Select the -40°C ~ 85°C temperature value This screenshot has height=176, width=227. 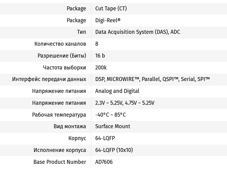click(111, 115)
